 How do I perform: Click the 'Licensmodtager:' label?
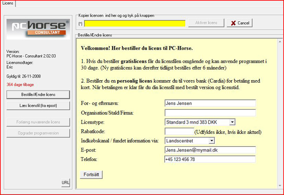[20, 63]
